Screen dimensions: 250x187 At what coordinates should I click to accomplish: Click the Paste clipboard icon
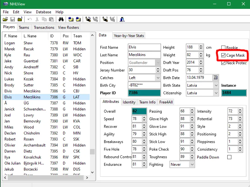click(x=51, y=19)
